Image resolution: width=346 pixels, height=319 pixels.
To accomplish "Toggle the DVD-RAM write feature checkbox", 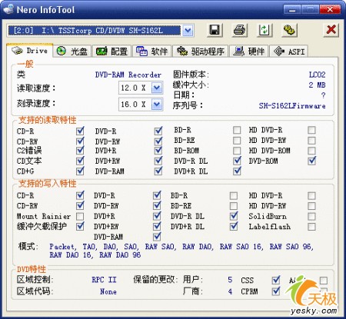I will point(157,236).
